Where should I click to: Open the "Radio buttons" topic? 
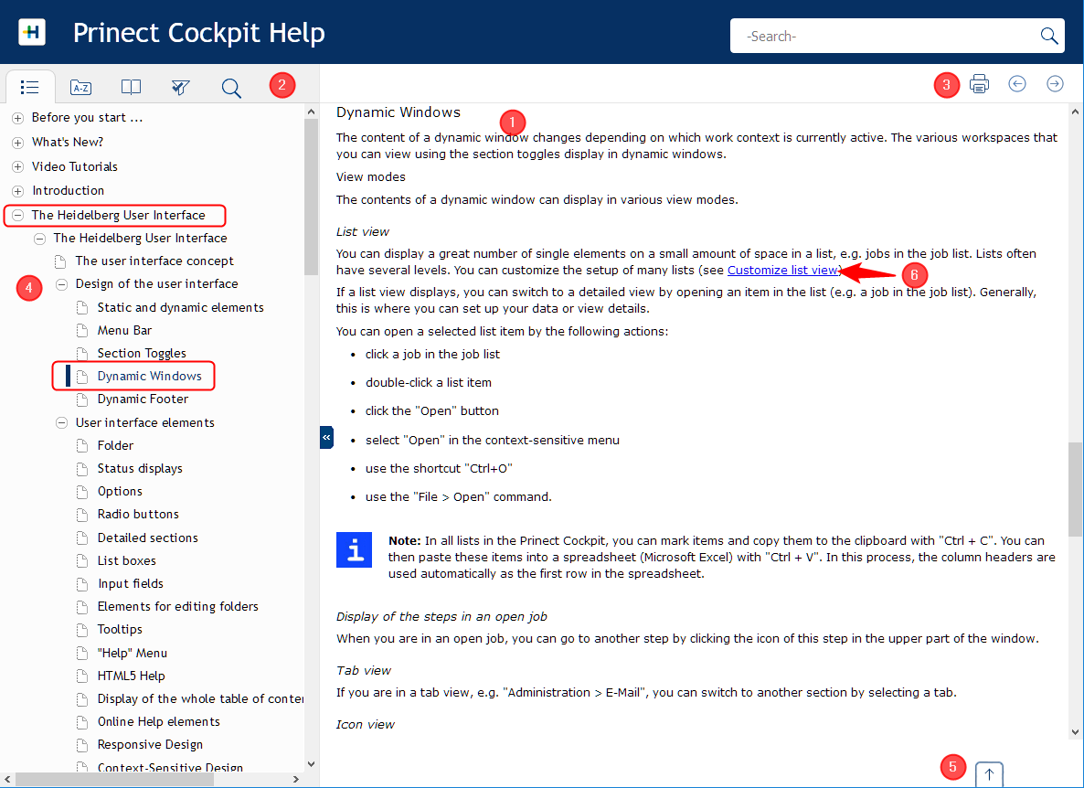point(138,514)
